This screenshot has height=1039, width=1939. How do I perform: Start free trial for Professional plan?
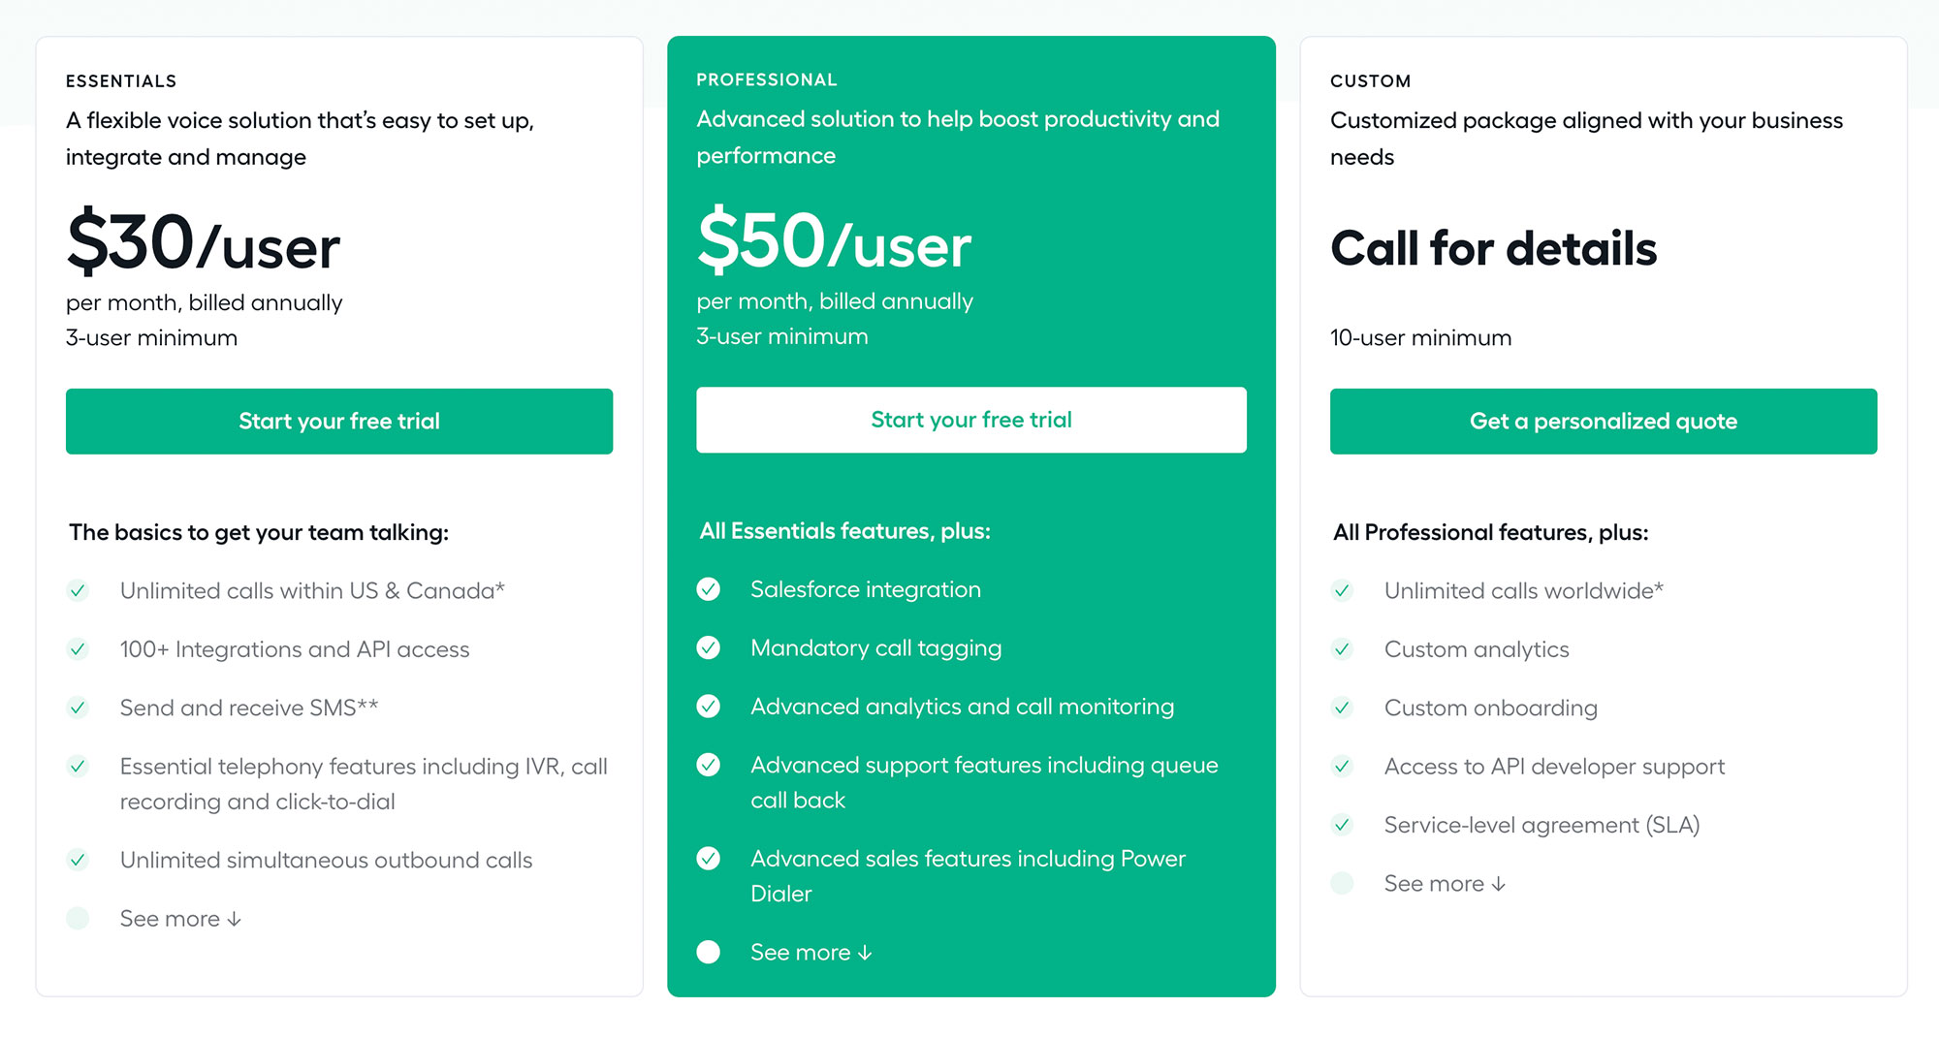point(971,420)
